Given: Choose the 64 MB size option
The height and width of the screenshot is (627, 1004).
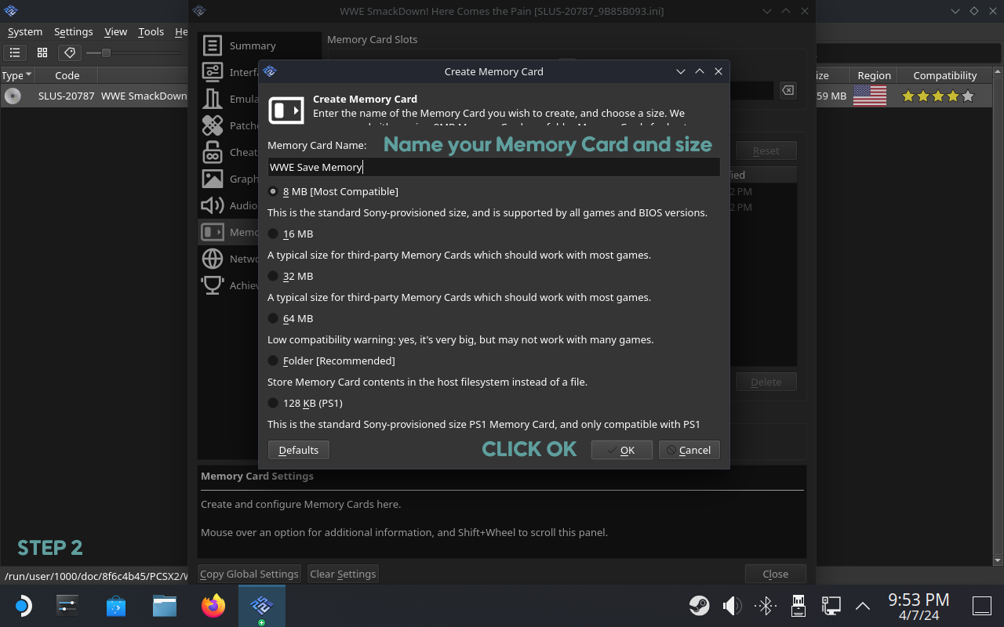Looking at the screenshot, I should [x=274, y=318].
